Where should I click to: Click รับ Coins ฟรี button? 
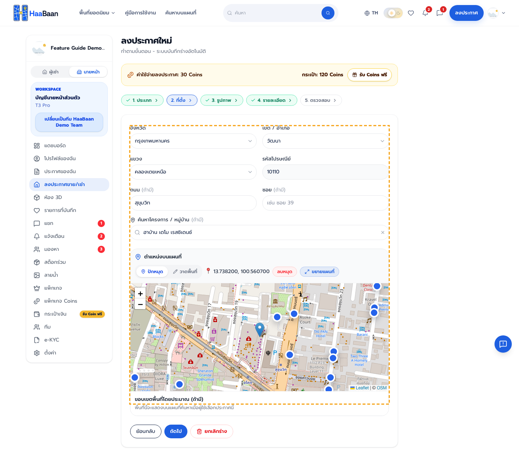click(x=369, y=75)
